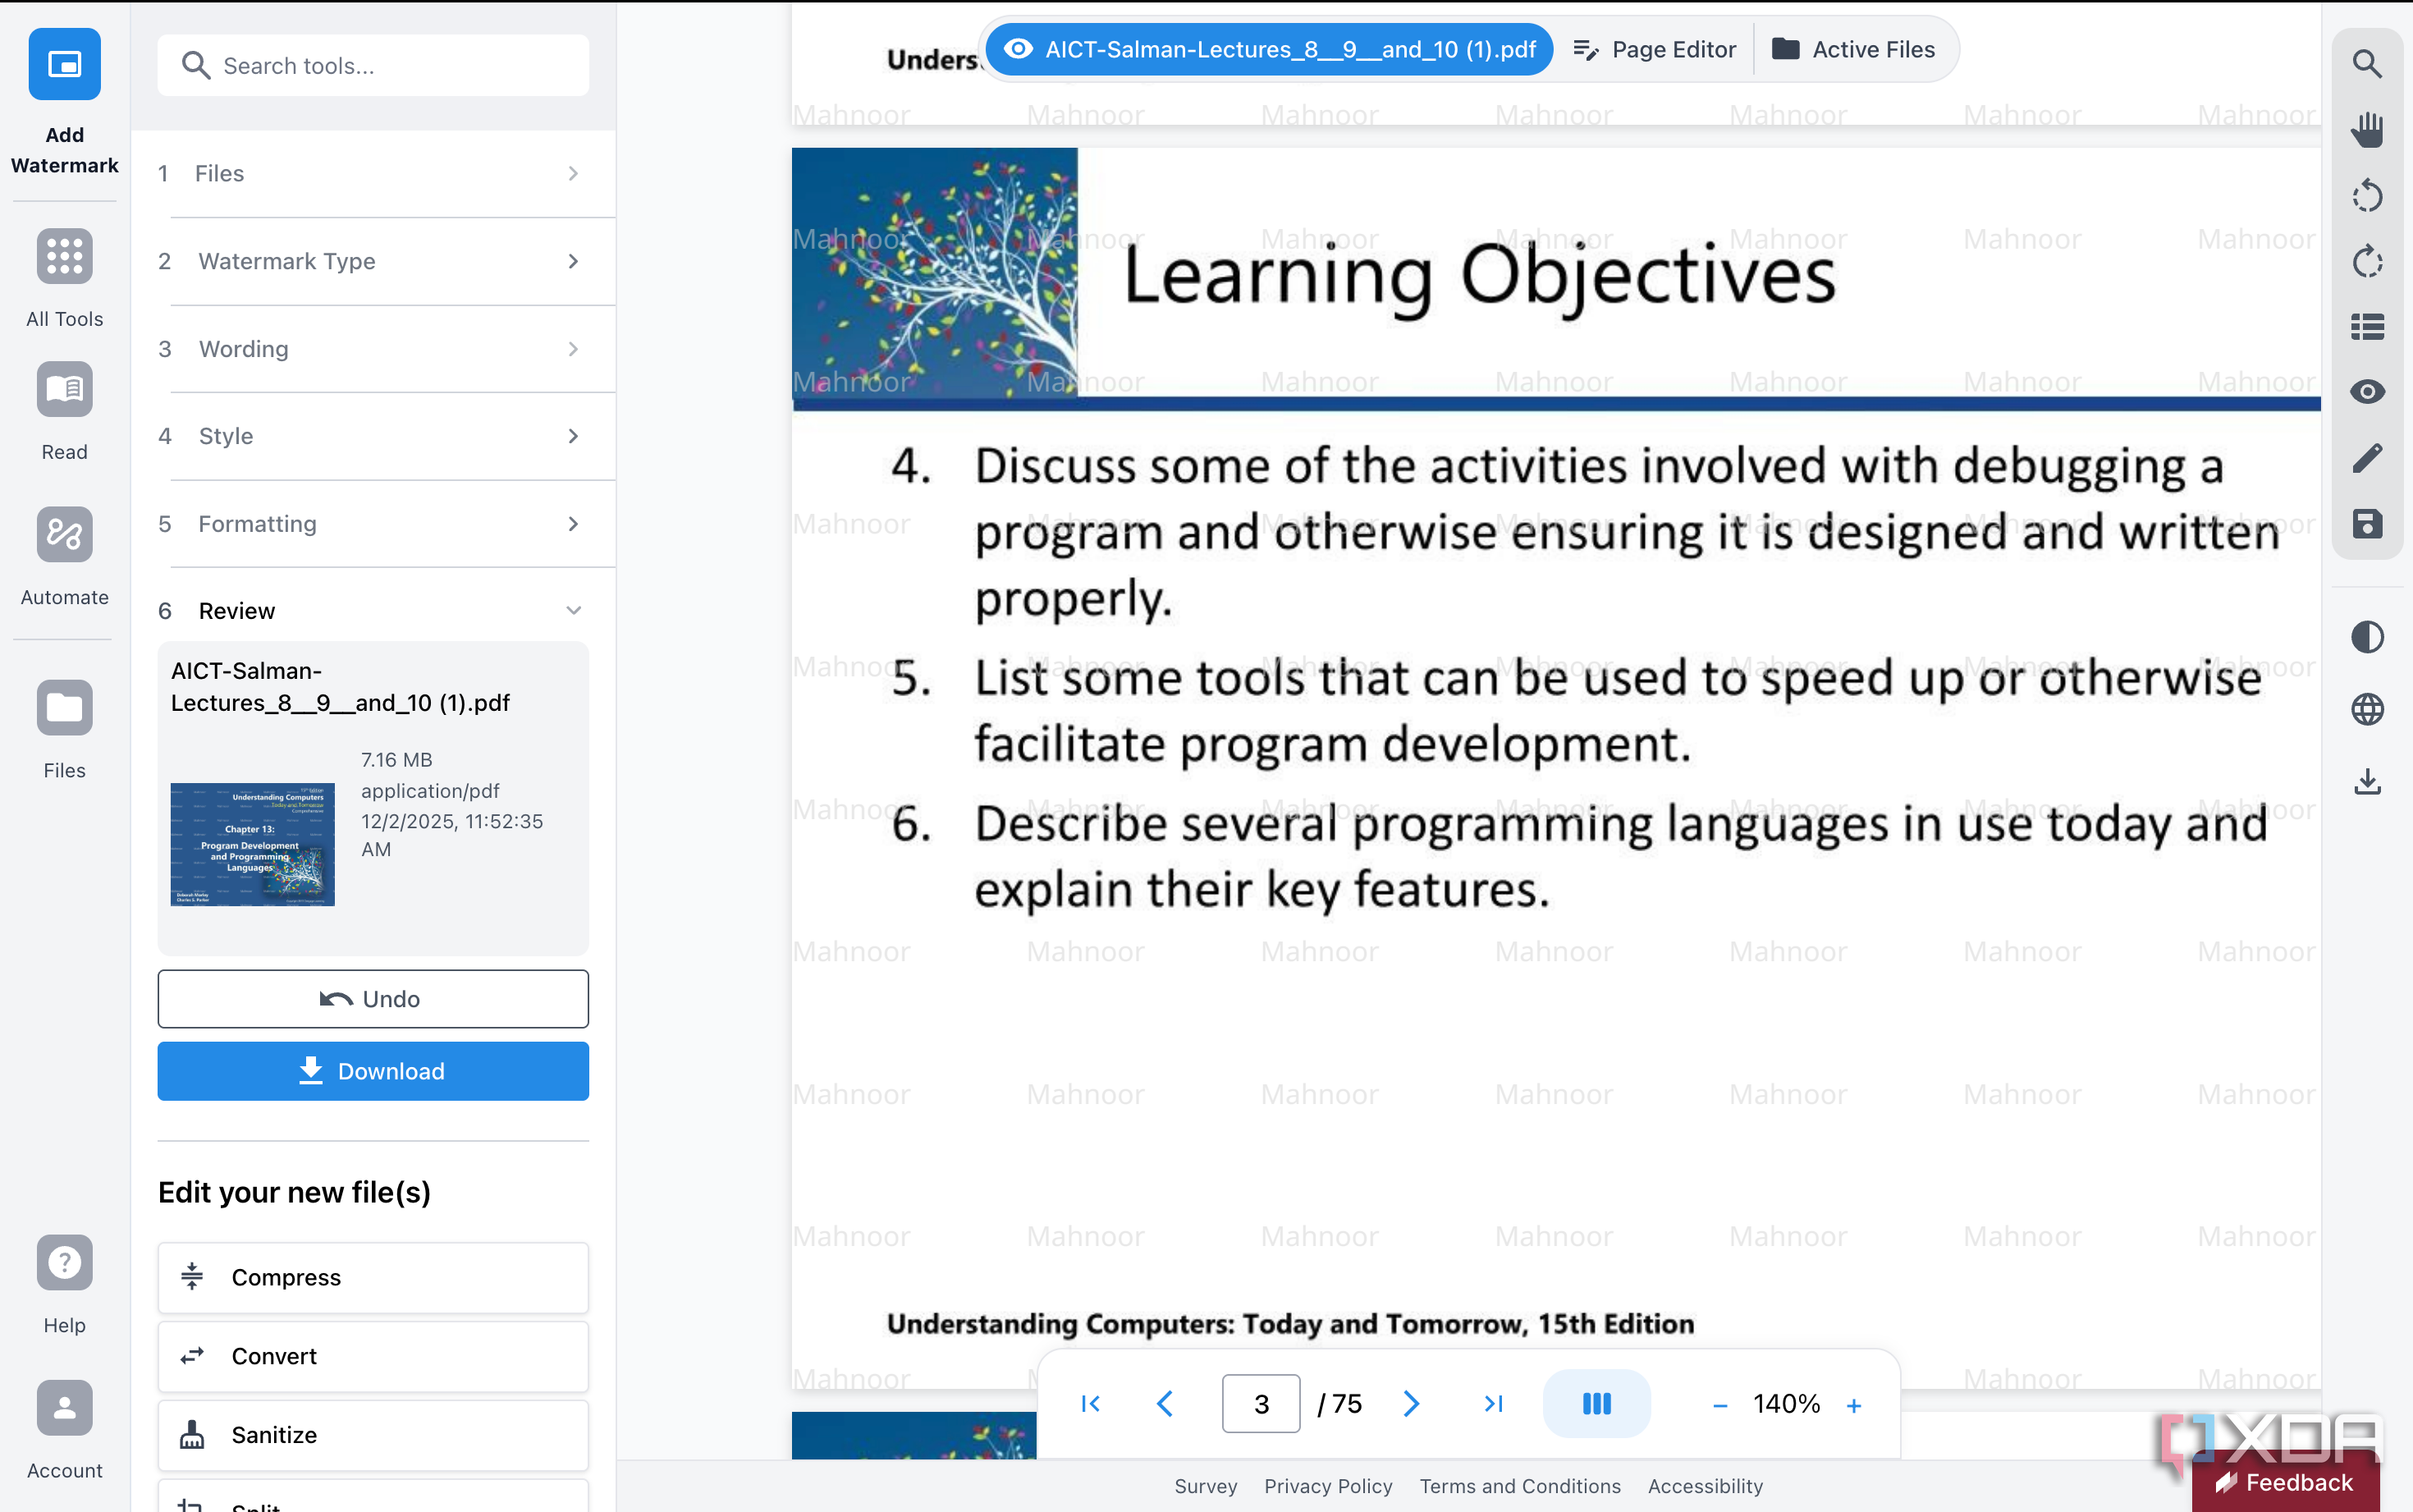Open the Read mode icon
This screenshot has width=2413, height=1512.
click(64, 389)
